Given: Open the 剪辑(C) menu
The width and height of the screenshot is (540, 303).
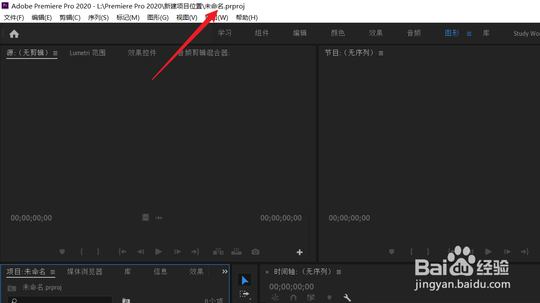Looking at the screenshot, I should coord(70,18).
